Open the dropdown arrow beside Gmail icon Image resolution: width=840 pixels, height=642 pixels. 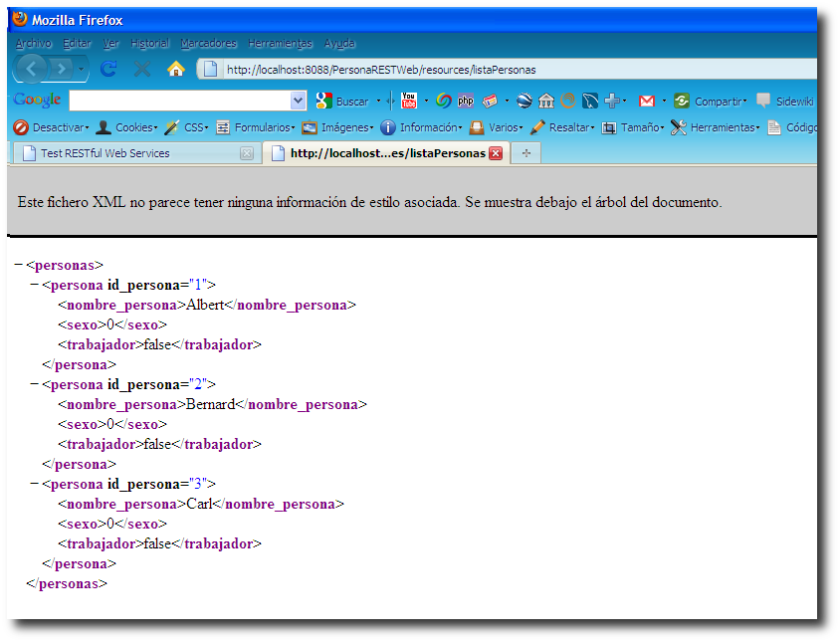[664, 101]
